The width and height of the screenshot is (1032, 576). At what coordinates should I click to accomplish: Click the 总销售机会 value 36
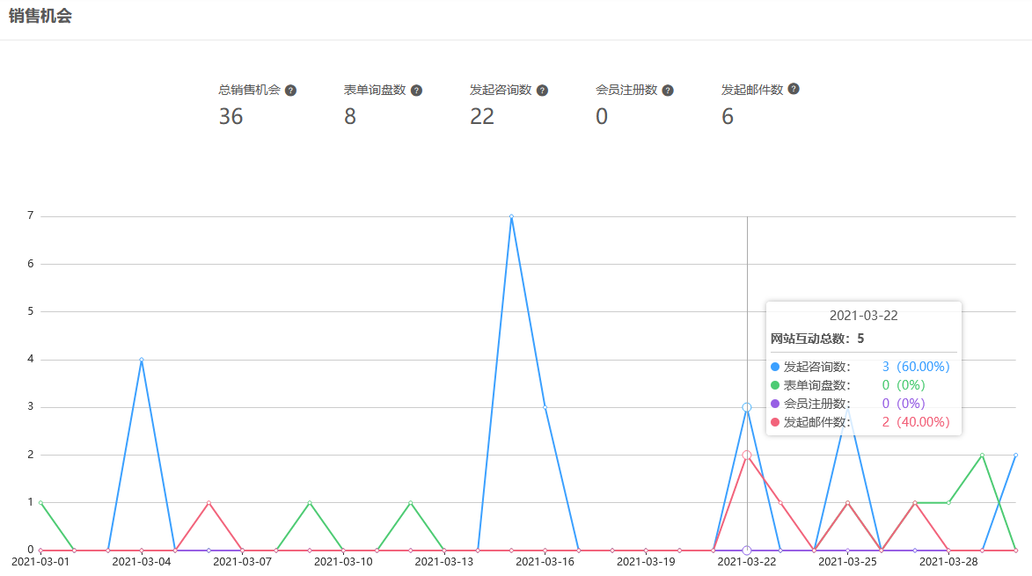(x=231, y=116)
